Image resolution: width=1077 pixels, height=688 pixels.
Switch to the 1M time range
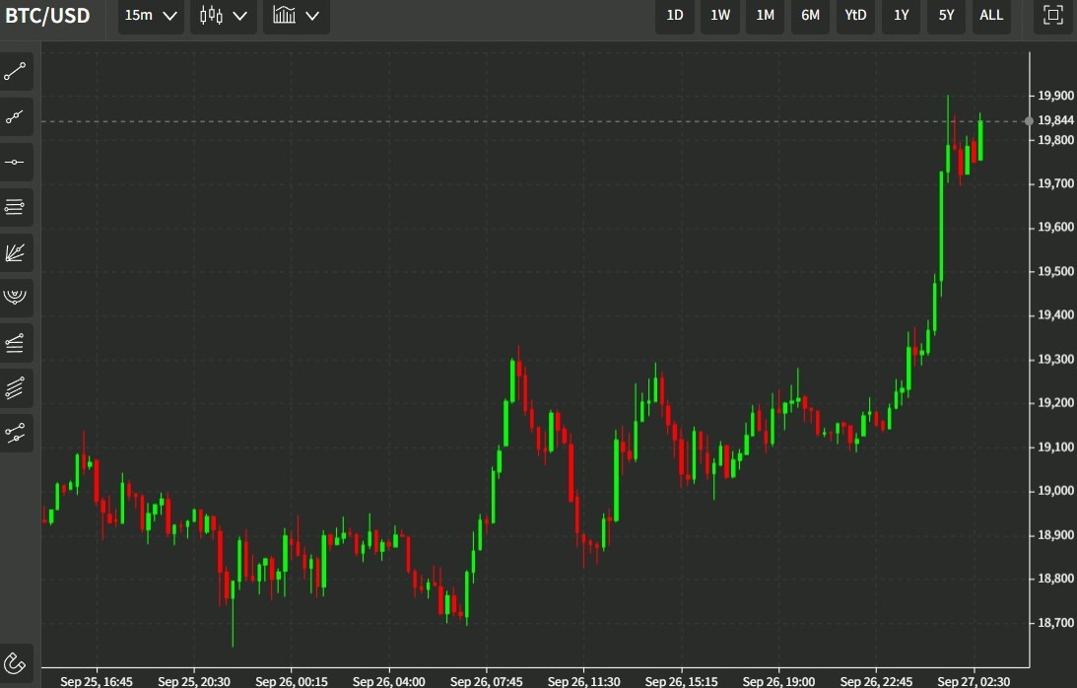(766, 15)
